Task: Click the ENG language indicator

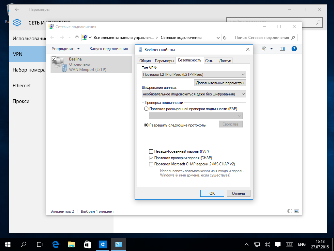Action: pos(302,244)
